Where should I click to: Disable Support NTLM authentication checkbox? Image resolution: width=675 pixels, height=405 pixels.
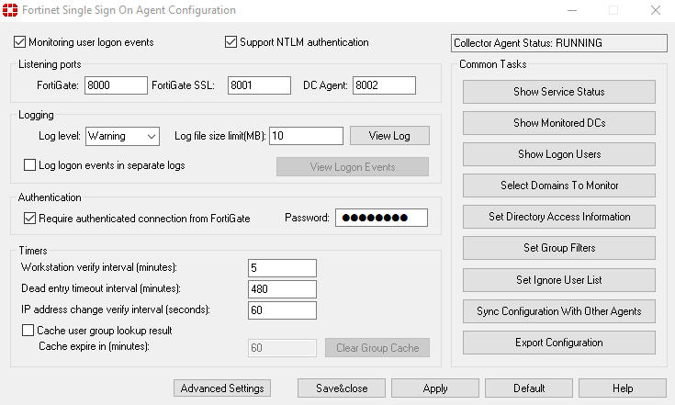(231, 41)
